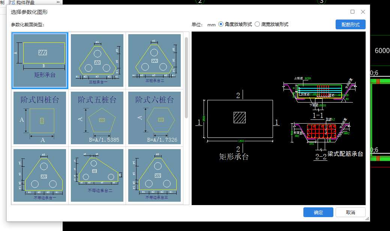Confirm selection with 确定 button

[318, 212]
